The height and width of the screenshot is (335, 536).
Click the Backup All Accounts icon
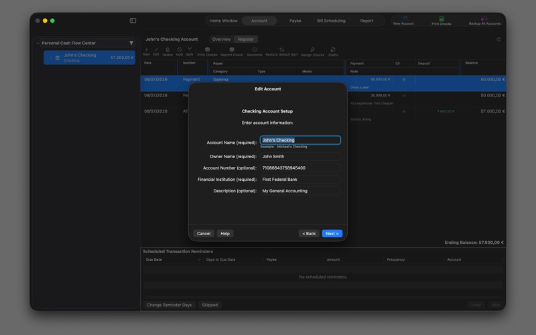484,19
